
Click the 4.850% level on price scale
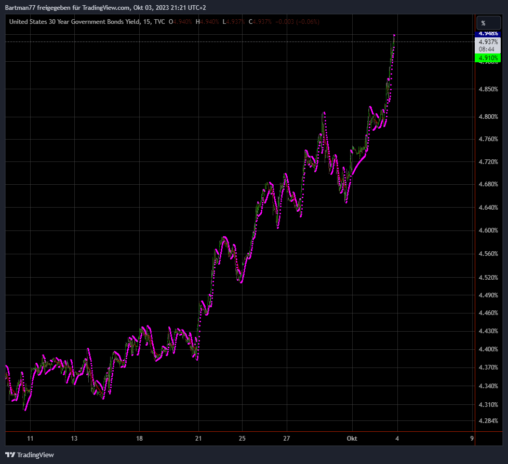tap(488, 89)
